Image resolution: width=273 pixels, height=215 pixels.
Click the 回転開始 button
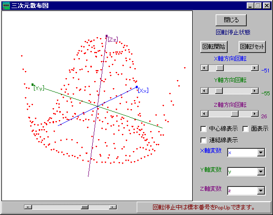pyautogui.click(x=214, y=47)
